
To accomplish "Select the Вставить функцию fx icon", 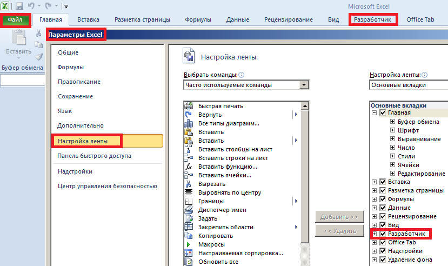I will point(189,167).
